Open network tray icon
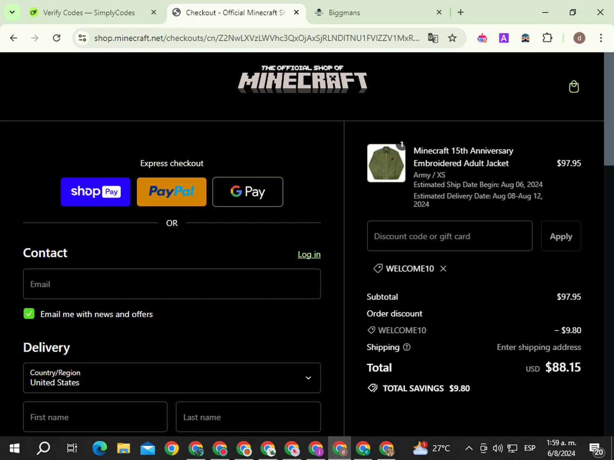The image size is (614, 460). (512, 448)
